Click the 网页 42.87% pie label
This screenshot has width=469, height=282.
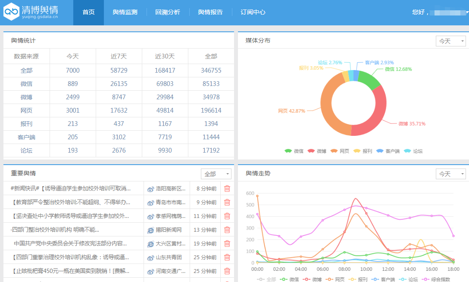pos(292,111)
